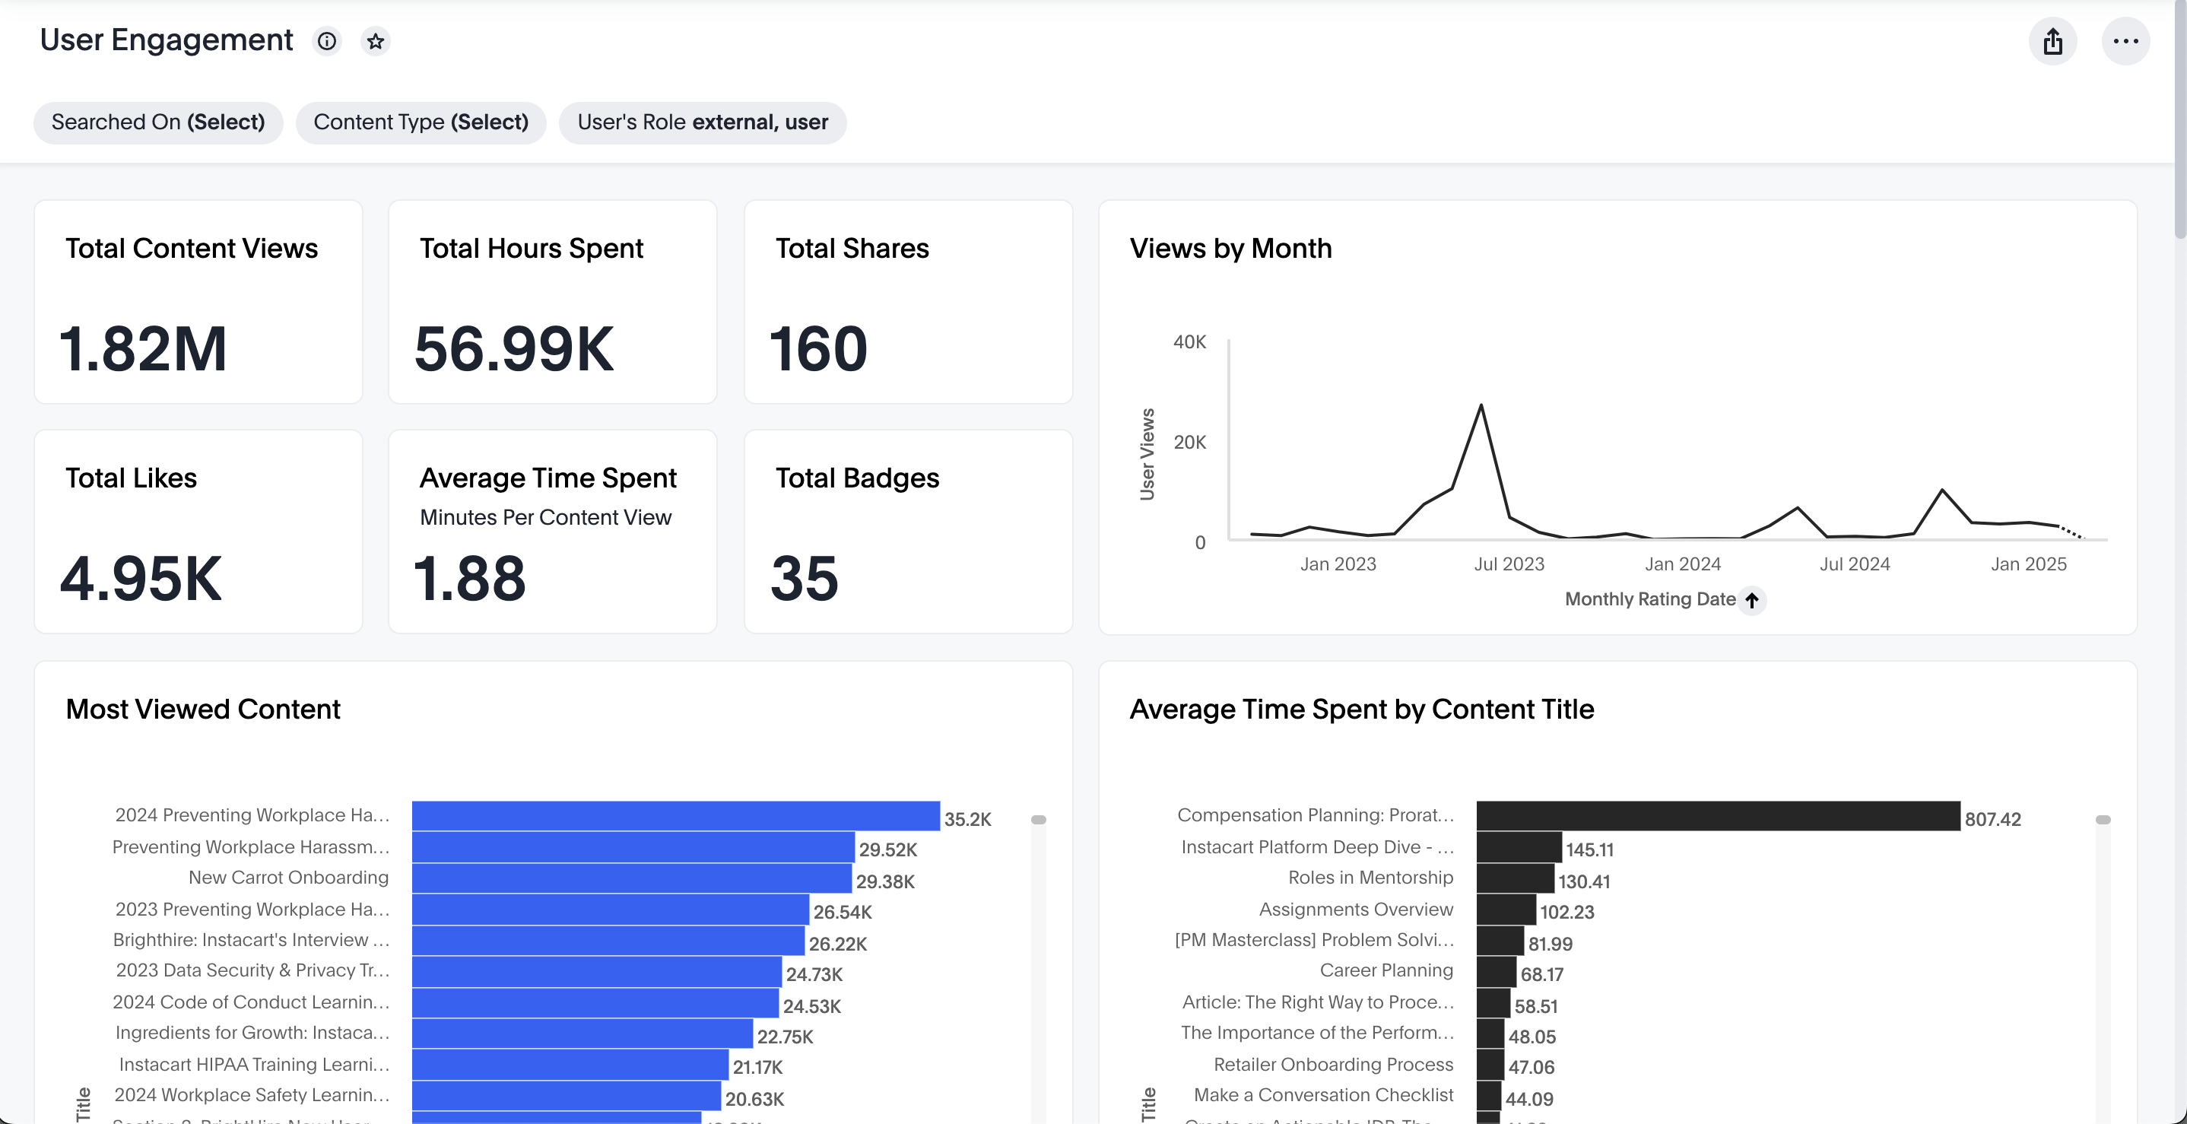Image resolution: width=2187 pixels, height=1124 pixels.
Task: Click the 29.52K Preventing Workplace Harassment bar
Action: point(633,847)
